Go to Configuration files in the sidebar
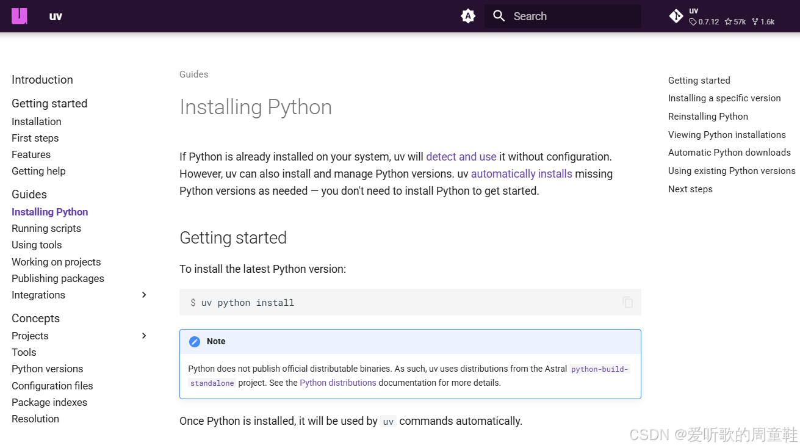This screenshot has height=448, width=800. pos(52,386)
